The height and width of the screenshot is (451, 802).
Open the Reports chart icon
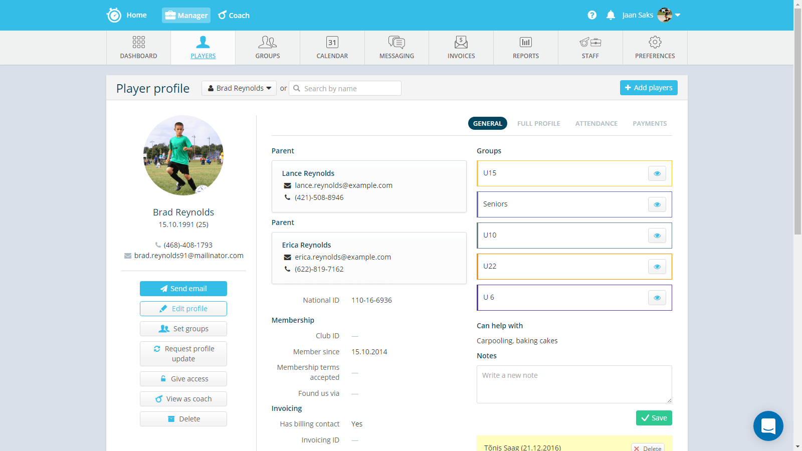click(x=525, y=42)
